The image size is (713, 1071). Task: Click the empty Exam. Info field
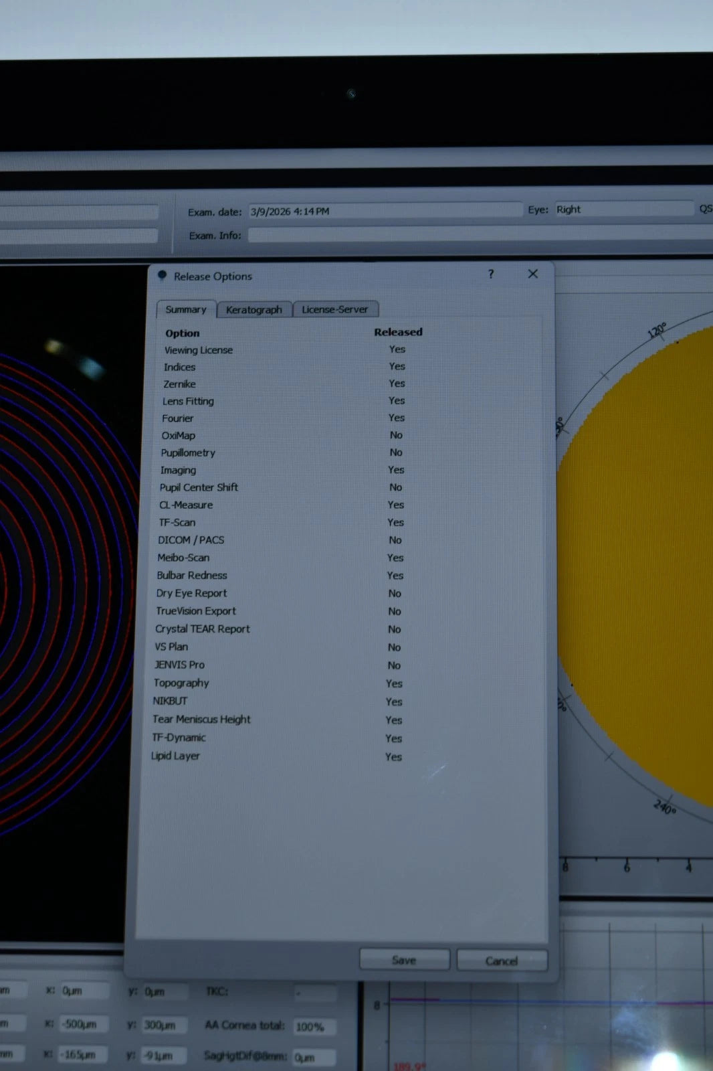click(480, 235)
